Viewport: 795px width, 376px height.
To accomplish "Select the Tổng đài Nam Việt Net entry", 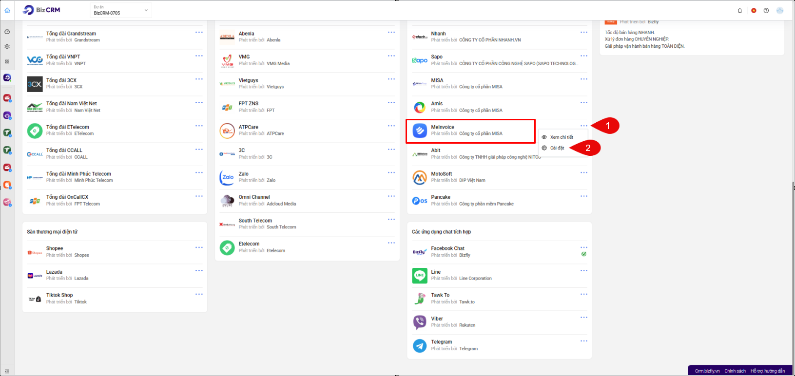I will click(115, 107).
